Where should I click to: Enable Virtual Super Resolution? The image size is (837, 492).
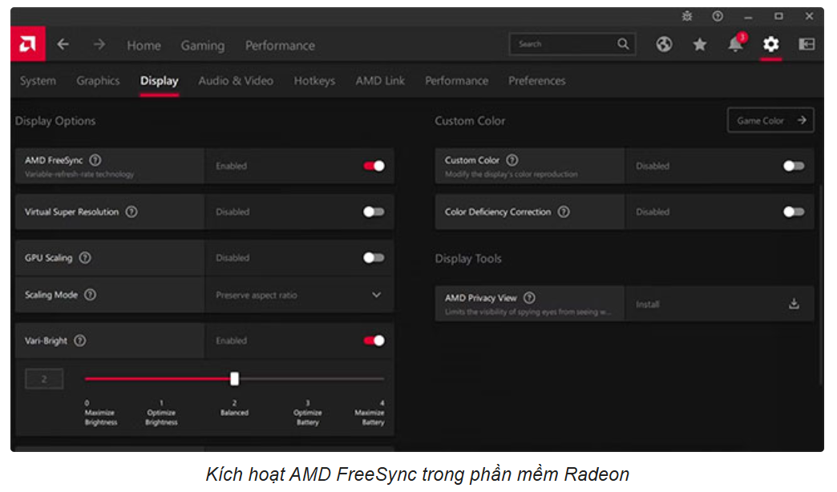tap(374, 212)
